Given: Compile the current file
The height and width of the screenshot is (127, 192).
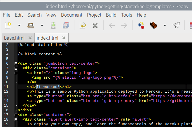Looking at the screenshot, I should (141, 26).
